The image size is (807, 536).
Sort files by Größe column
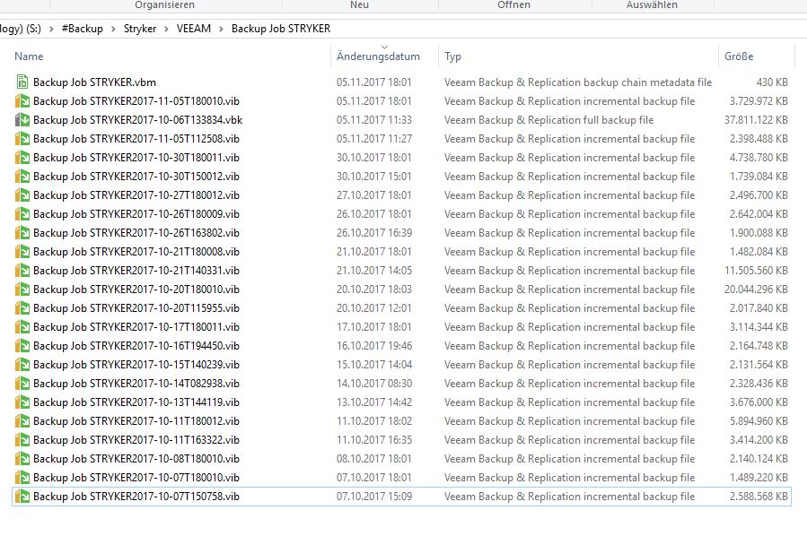tap(739, 56)
